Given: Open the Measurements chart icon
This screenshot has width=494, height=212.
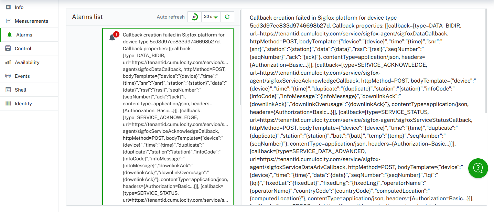Looking at the screenshot, I should 8,21.
